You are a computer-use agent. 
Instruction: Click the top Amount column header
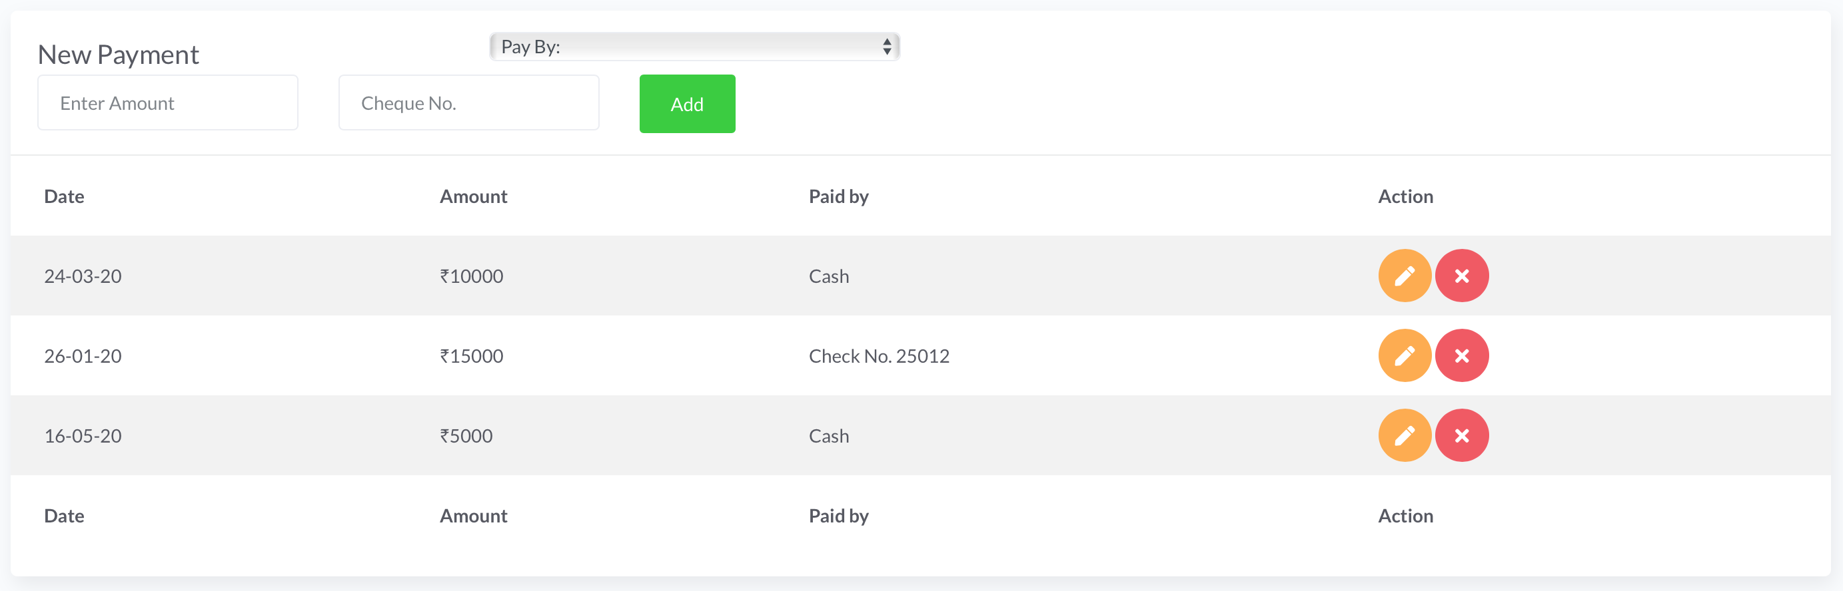473,196
